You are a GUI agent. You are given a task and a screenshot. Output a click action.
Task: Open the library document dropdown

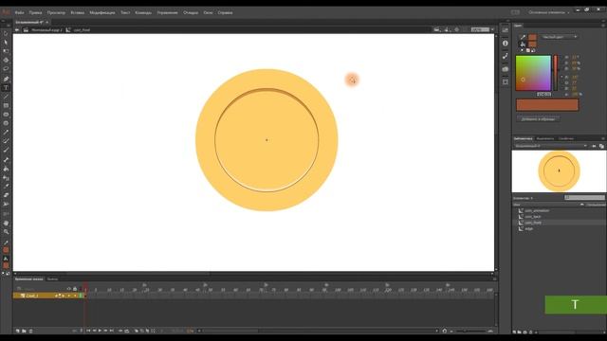tap(550, 146)
